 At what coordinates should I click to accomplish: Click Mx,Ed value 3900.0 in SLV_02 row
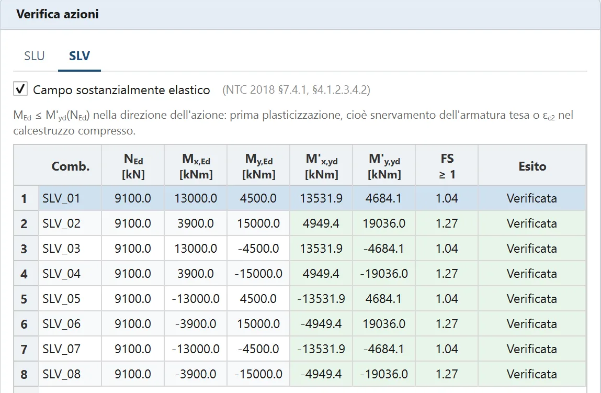click(196, 223)
